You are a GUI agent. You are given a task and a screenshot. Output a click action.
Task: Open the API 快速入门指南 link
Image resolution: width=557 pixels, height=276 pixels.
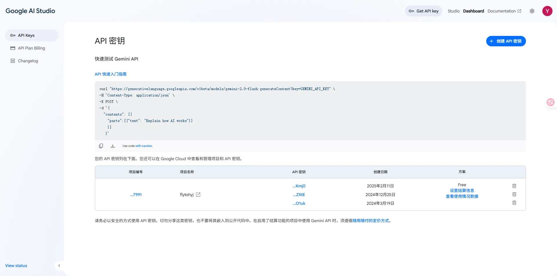[110, 74]
